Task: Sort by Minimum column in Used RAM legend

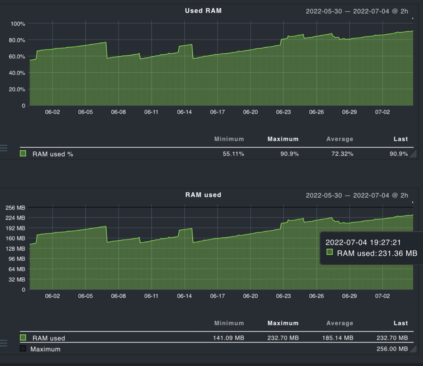Action: pos(229,139)
